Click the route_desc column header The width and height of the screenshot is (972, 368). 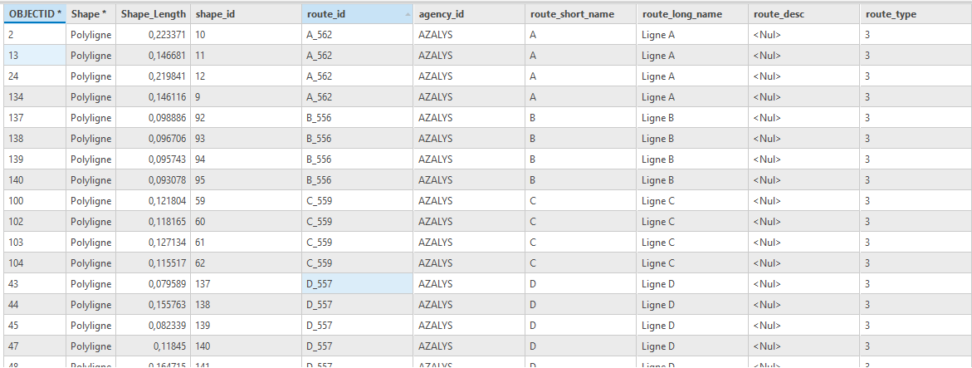(x=804, y=13)
